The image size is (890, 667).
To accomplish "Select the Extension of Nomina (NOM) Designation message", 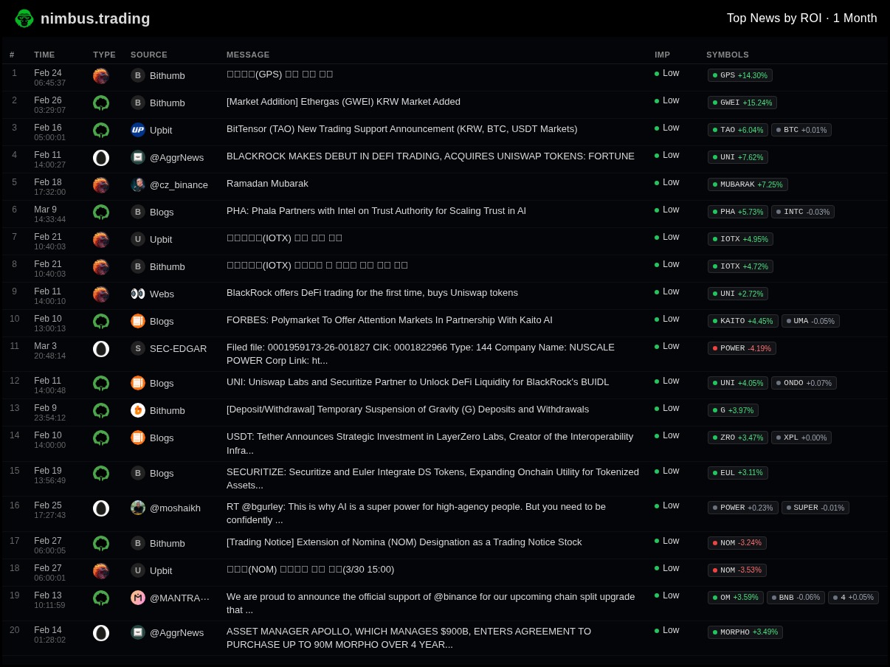I will coord(404,542).
